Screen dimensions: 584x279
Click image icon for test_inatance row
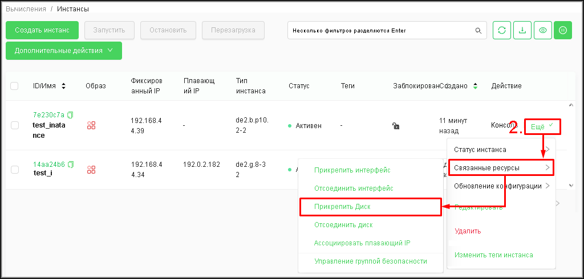[x=91, y=125]
